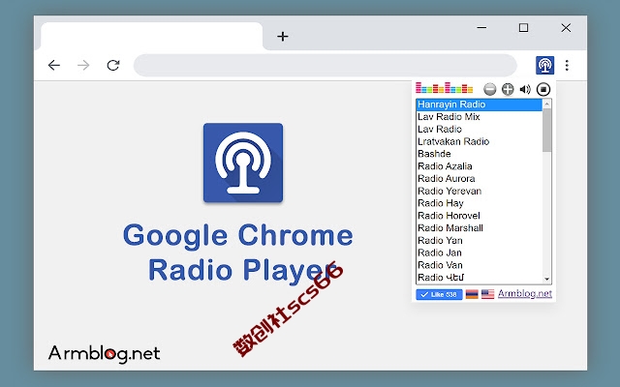
Task: Play Radio Aurora
Action: pyautogui.click(x=480, y=178)
